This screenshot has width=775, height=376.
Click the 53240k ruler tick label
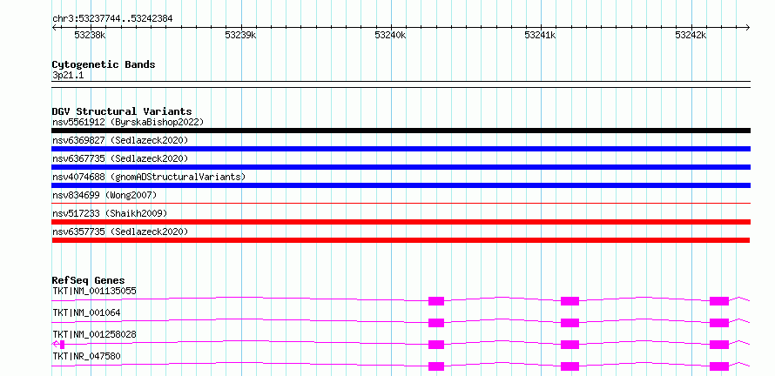(x=390, y=35)
